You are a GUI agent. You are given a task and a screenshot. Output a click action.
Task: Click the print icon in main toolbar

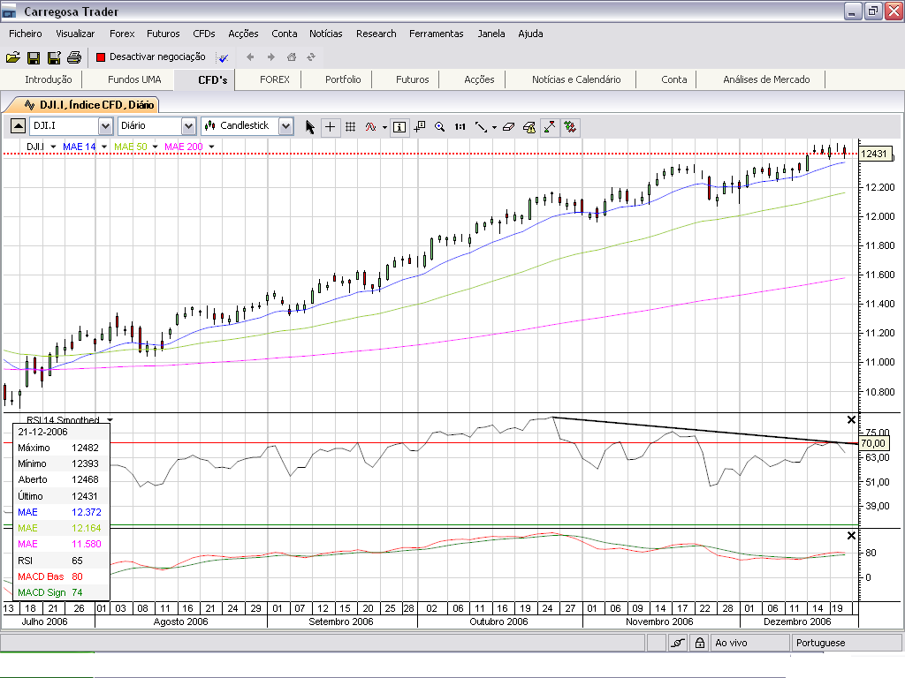[x=74, y=57]
